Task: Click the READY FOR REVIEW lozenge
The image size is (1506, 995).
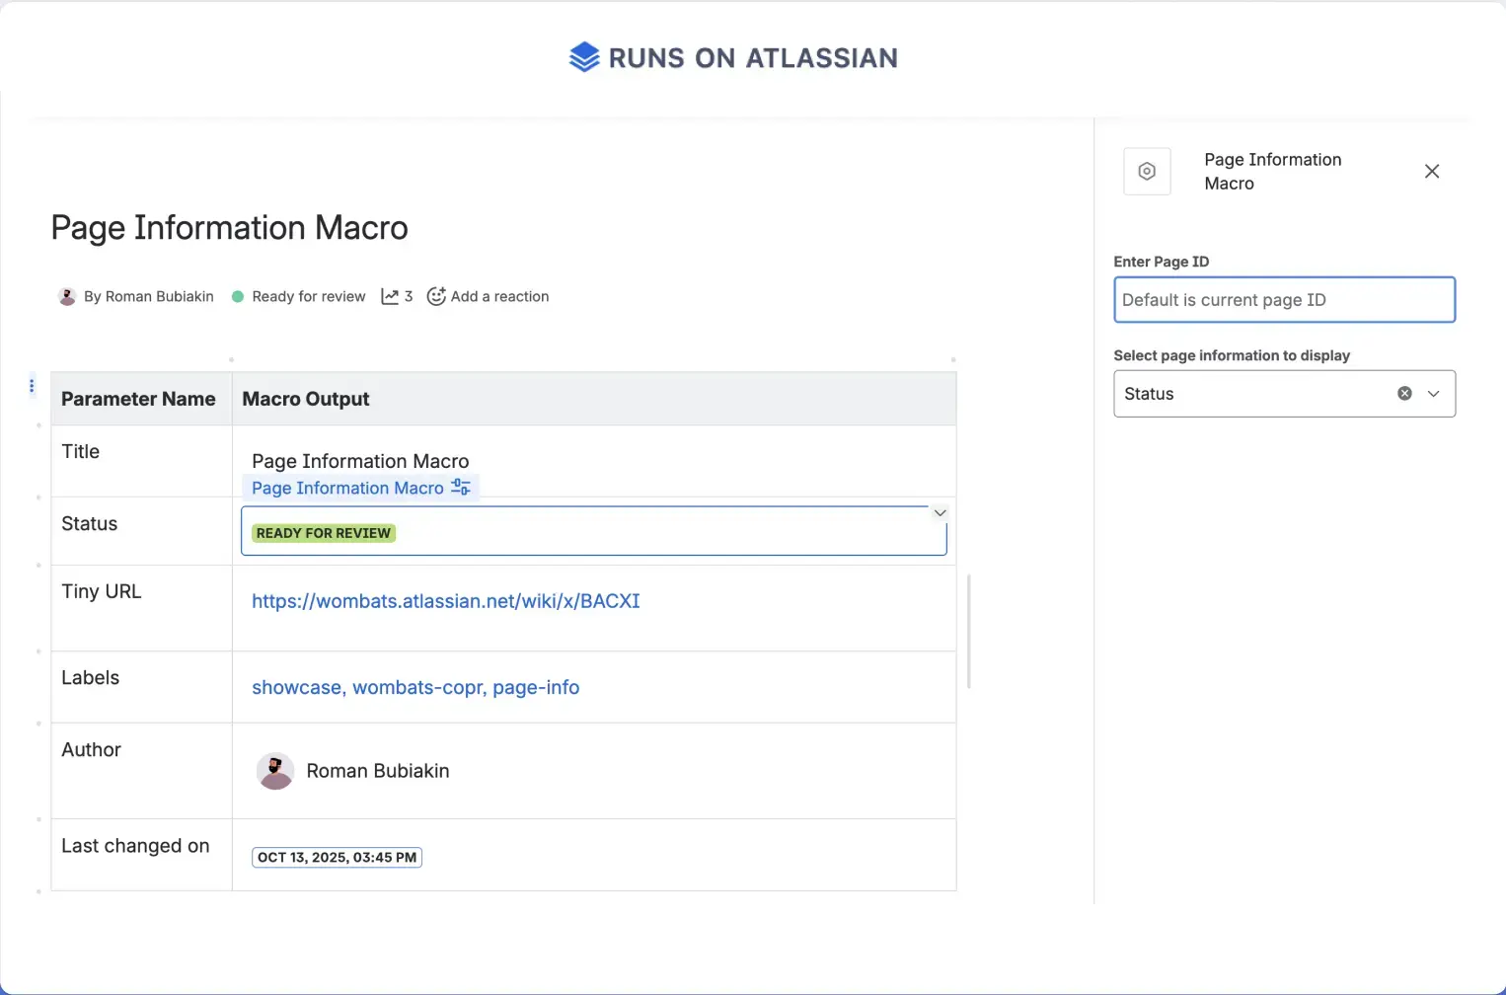Action: tap(324, 533)
